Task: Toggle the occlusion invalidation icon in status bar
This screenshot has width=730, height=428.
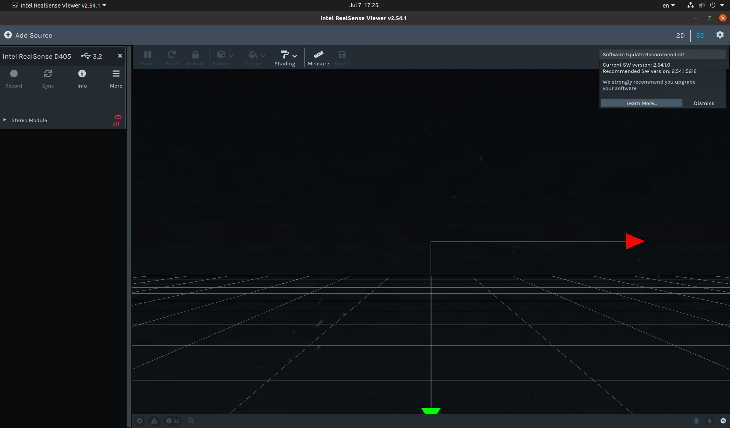Action: pyautogui.click(x=697, y=420)
